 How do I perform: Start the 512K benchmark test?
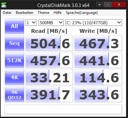[14, 60]
